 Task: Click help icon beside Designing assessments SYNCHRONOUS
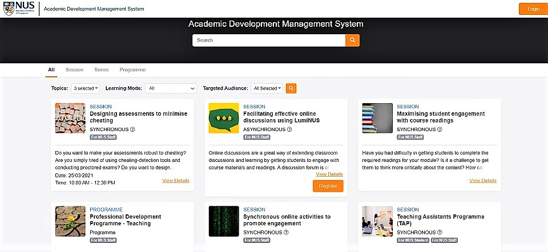coord(132,129)
